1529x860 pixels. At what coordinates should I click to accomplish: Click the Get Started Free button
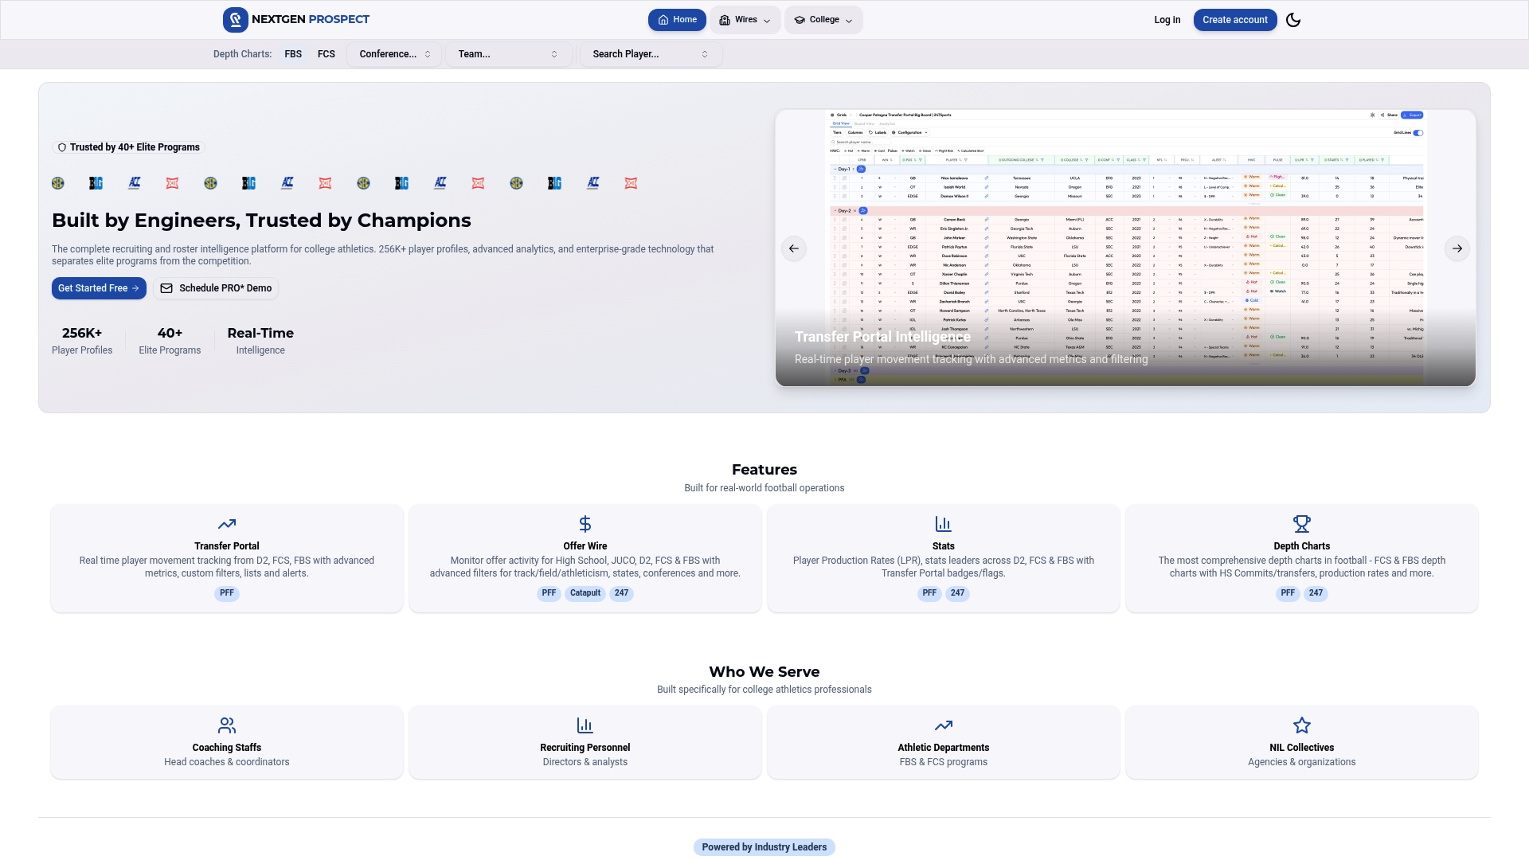click(99, 288)
